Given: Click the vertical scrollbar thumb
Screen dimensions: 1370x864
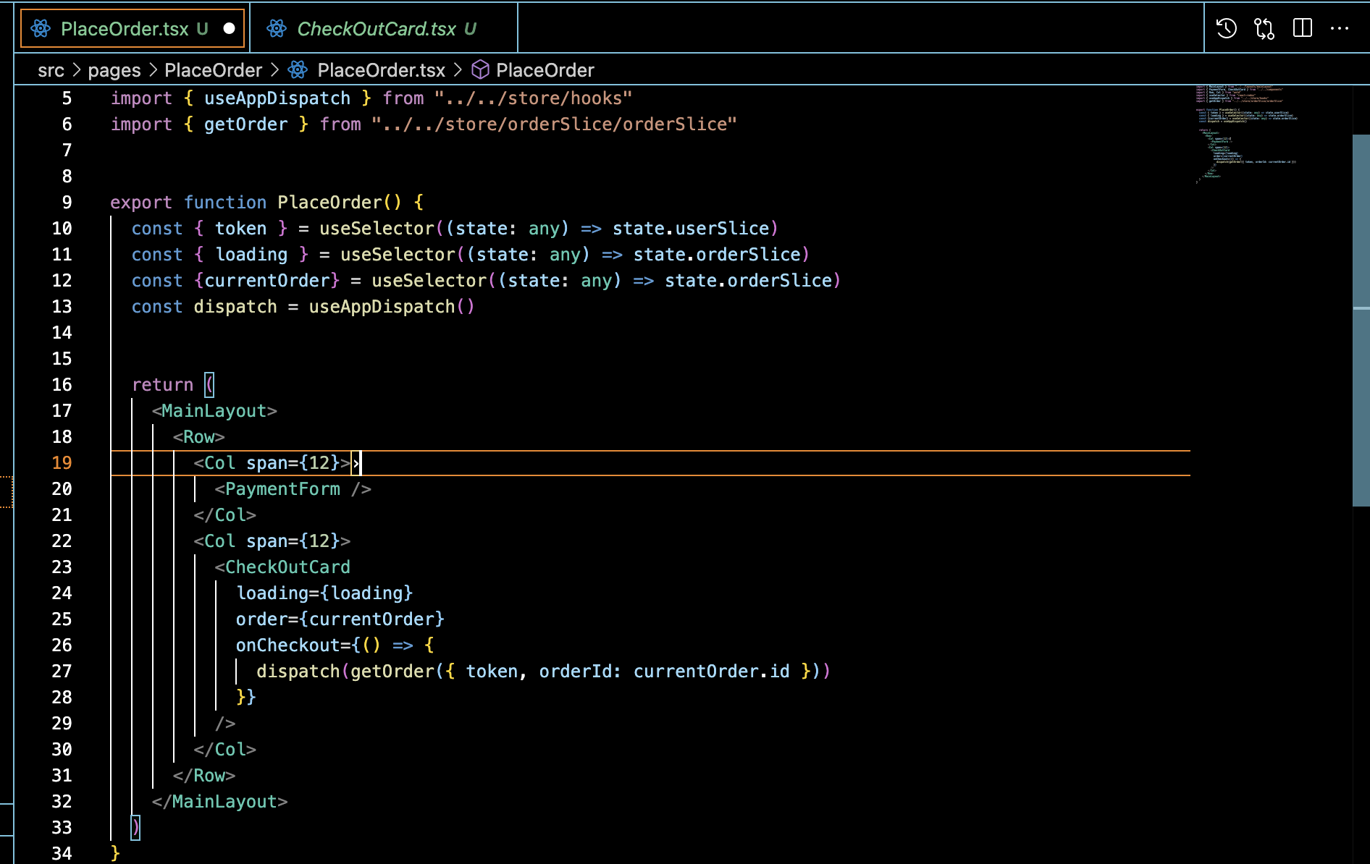Looking at the screenshot, I should (x=1361, y=320).
